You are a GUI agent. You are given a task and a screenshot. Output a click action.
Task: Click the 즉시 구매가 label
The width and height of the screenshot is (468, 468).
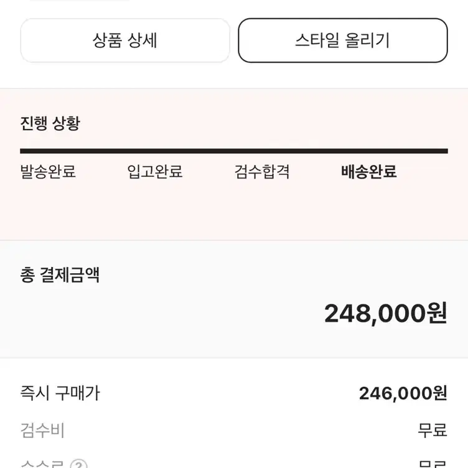pyautogui.click(x=60, y=393)
